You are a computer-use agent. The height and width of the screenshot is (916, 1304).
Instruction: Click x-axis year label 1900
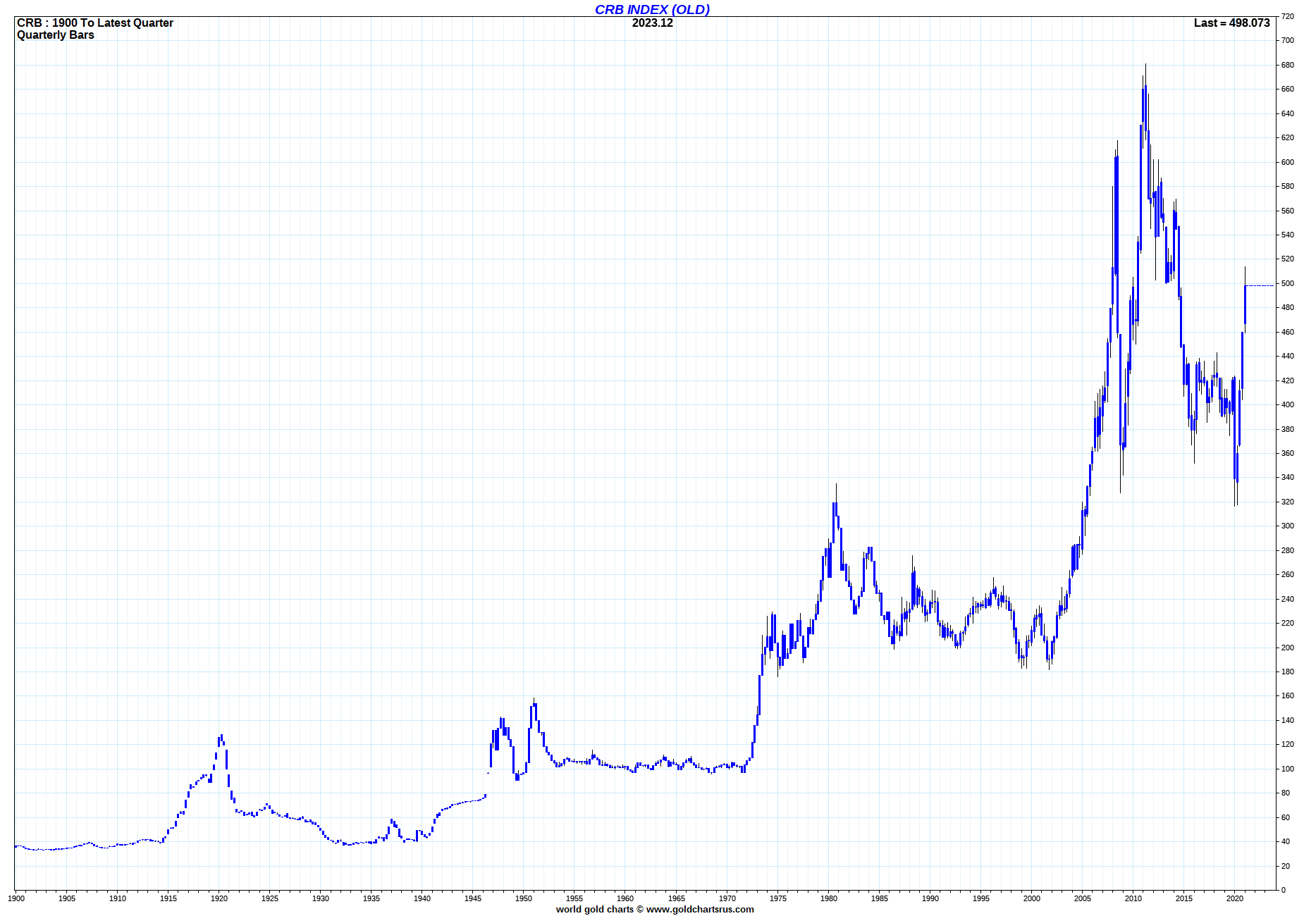[16, 898]
